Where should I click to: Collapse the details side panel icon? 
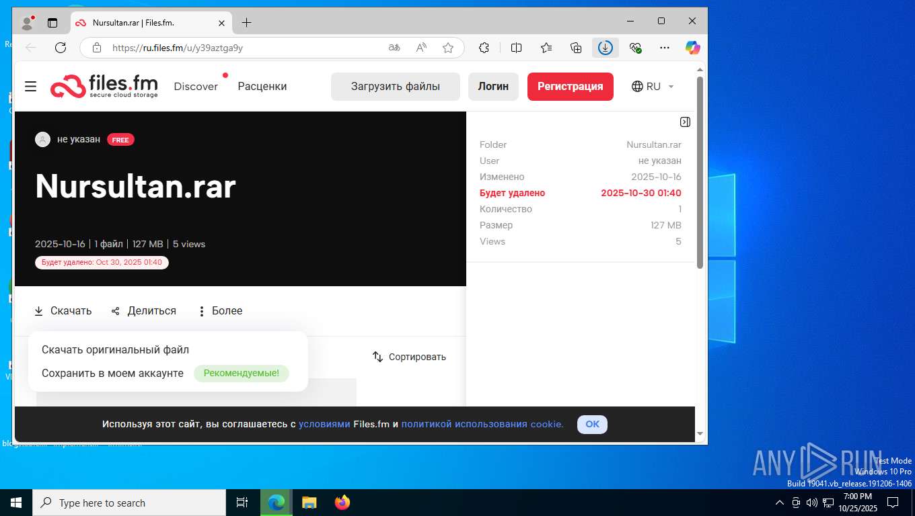685,122
